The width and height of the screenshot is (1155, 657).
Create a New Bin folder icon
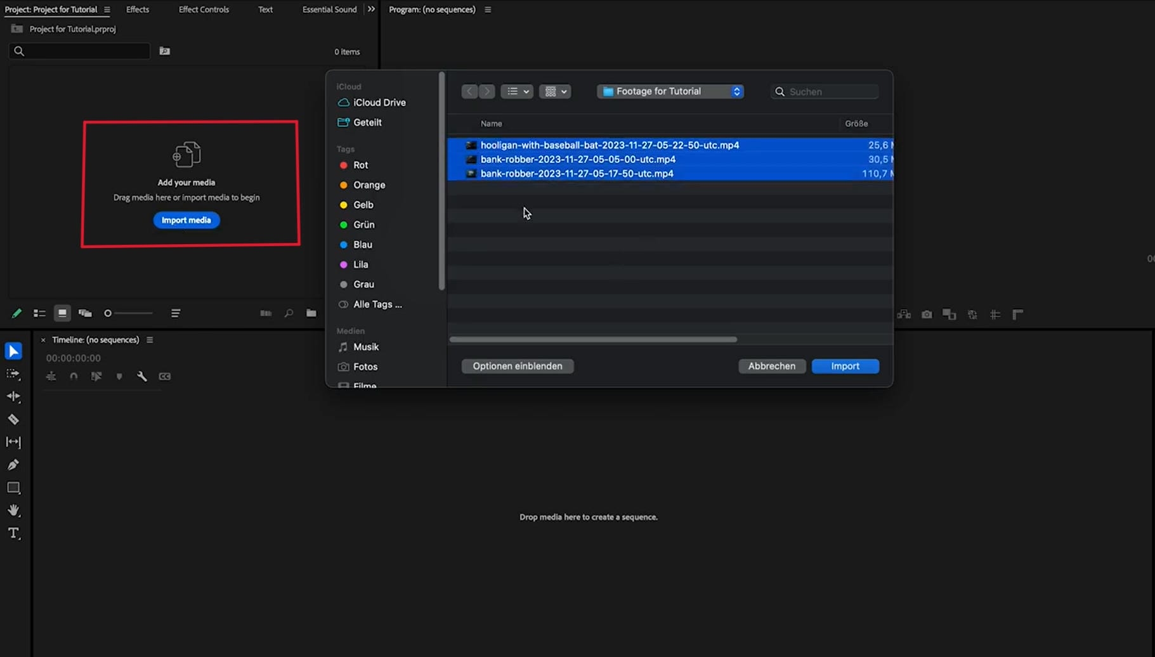(311, 313)
